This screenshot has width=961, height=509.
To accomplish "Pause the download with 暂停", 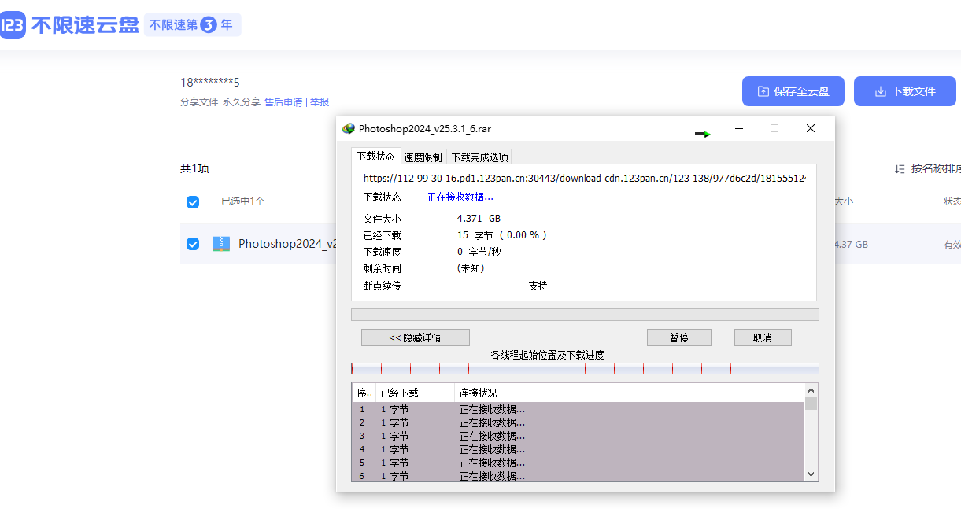I will point(679,337).
